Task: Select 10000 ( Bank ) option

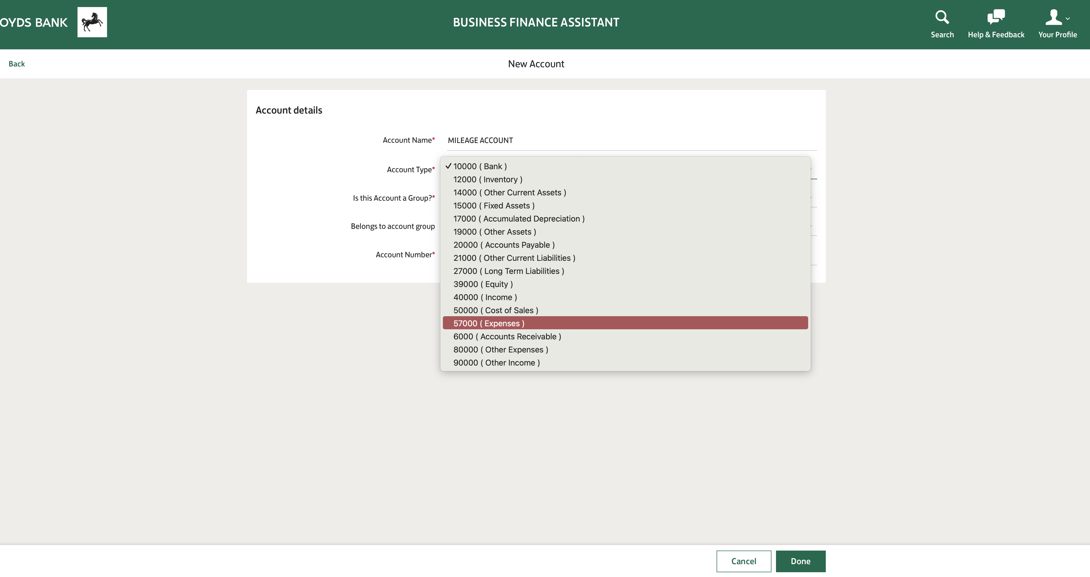Action: (x=626, y=166)
